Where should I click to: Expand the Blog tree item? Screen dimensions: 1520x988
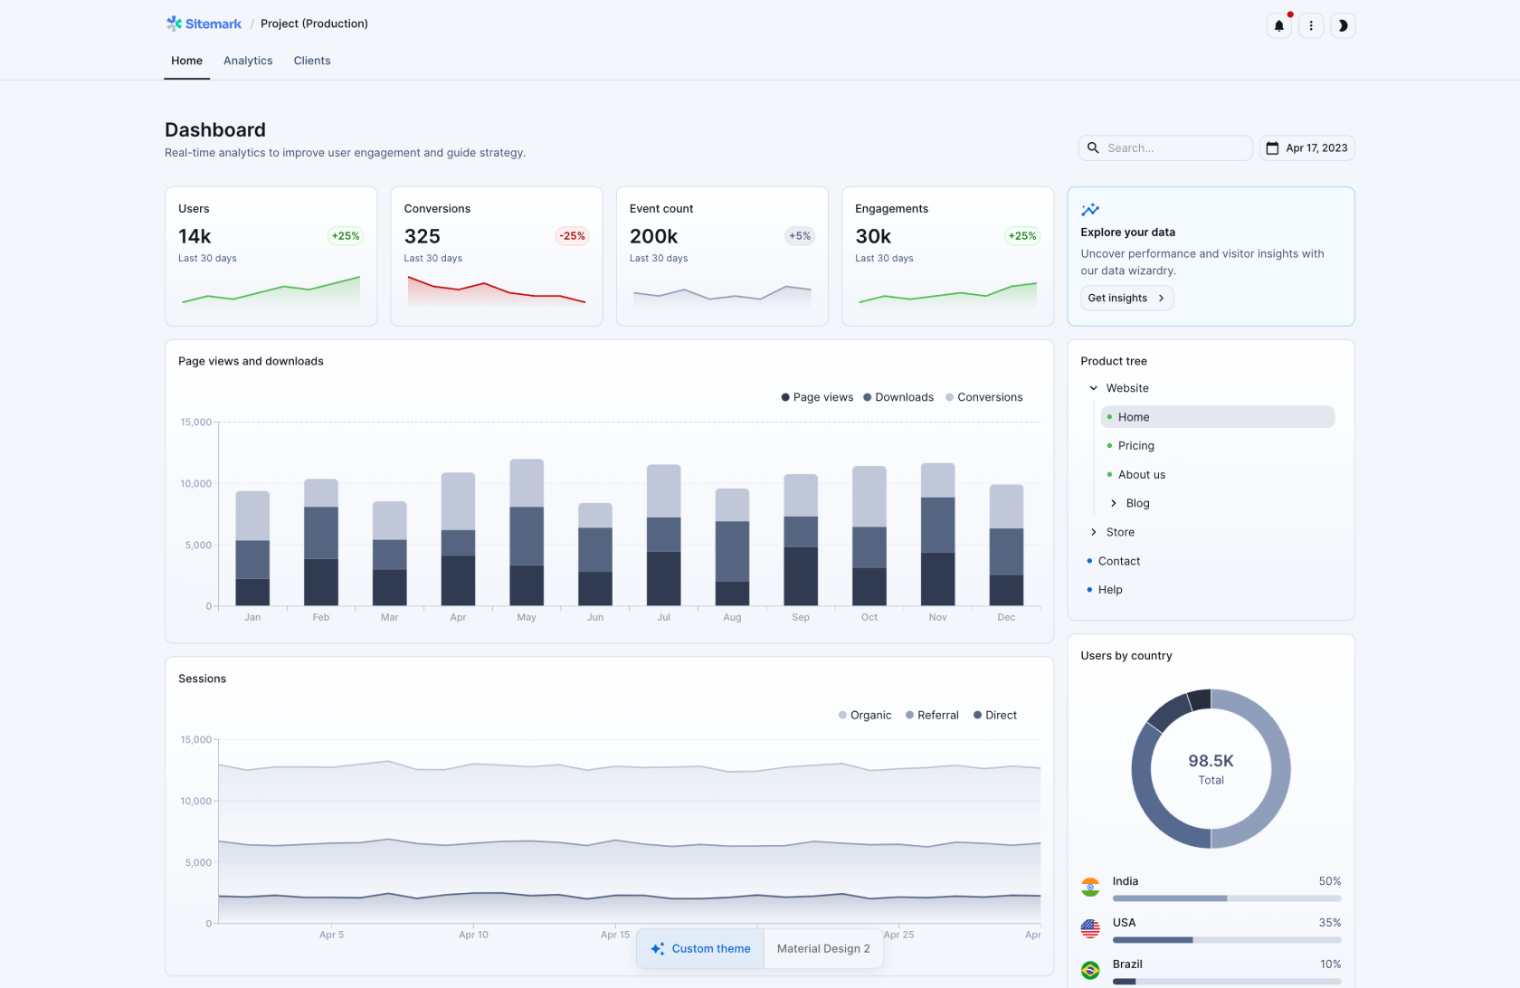(x=1114, y=503)
